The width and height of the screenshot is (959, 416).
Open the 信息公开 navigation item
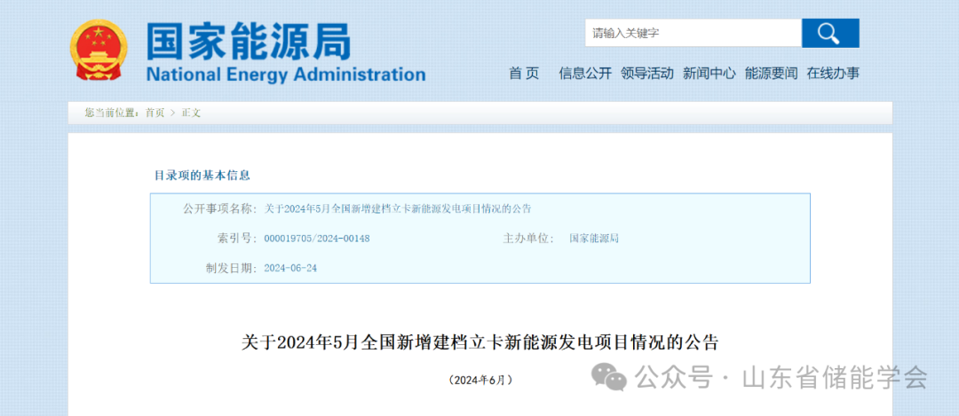(585, 74)
